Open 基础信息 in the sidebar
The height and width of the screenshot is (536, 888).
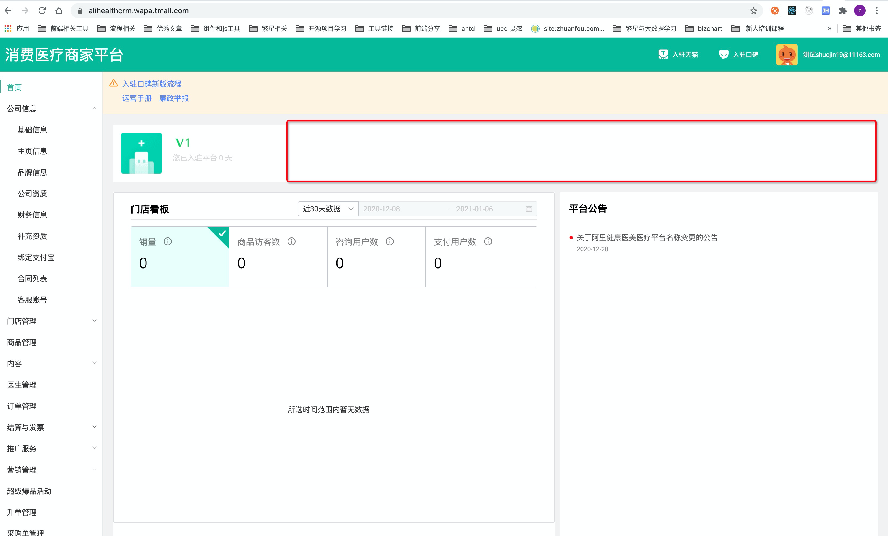(32, 130)
